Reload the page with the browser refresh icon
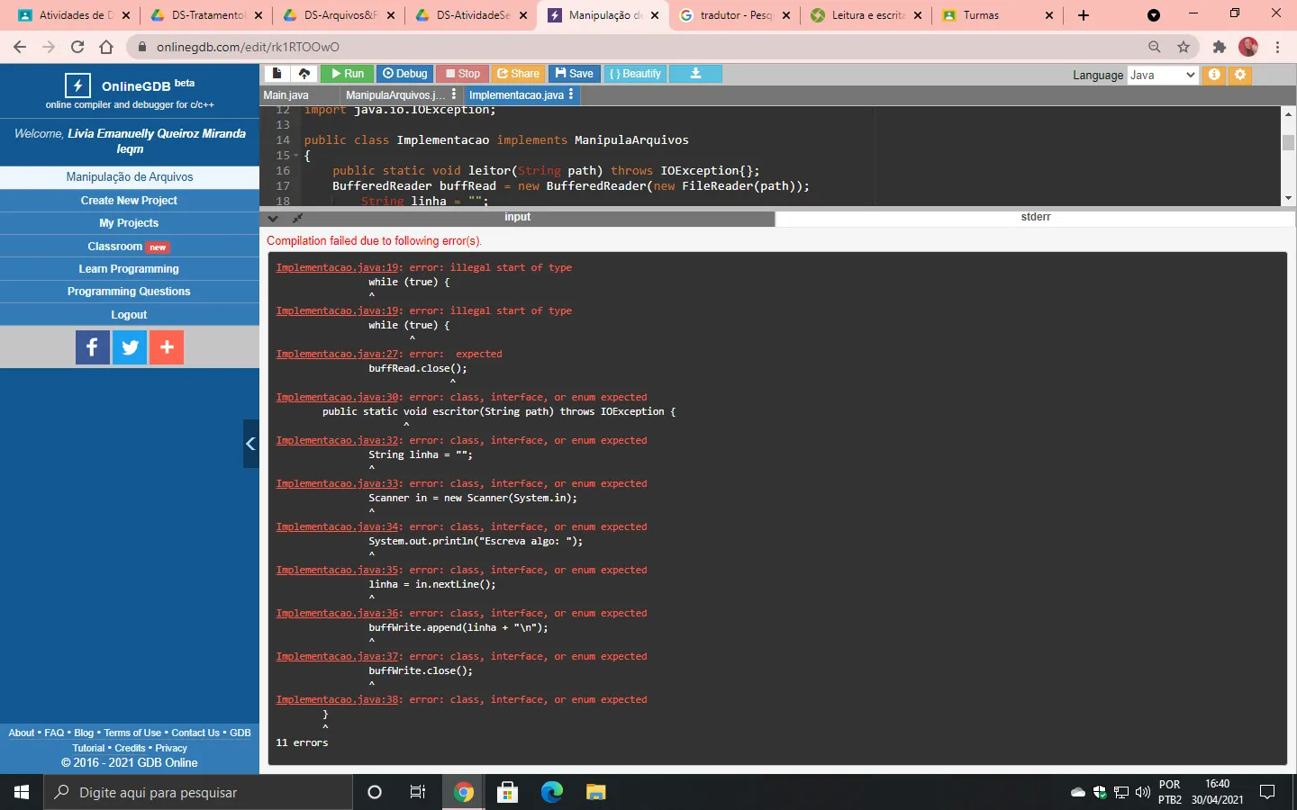This screenshot has height=810, width=1297. tap(77, 47)
